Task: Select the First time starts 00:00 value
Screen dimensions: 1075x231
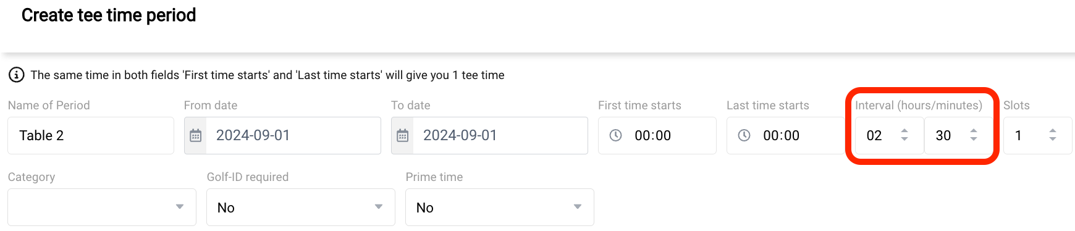Action: (652, 135)
